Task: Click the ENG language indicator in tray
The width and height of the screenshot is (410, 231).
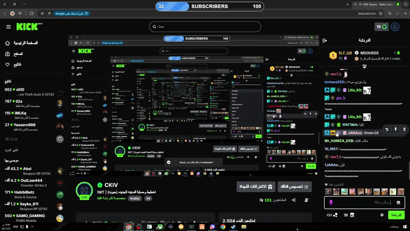Action: click(x=15, y=227)
